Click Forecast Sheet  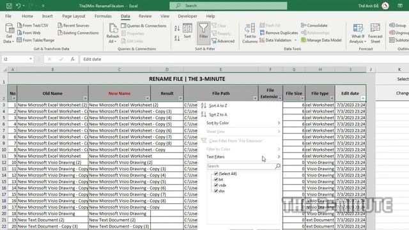tap(375, 33)
